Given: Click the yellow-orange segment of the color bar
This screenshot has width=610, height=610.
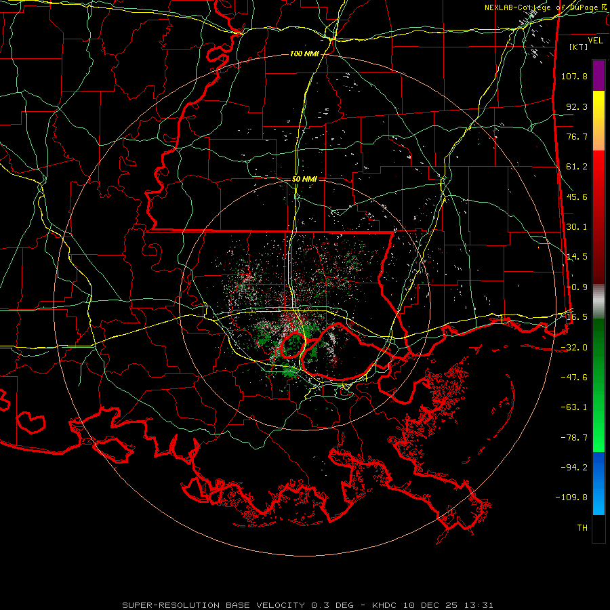Looking at the screenshot, I should [598, 121].
